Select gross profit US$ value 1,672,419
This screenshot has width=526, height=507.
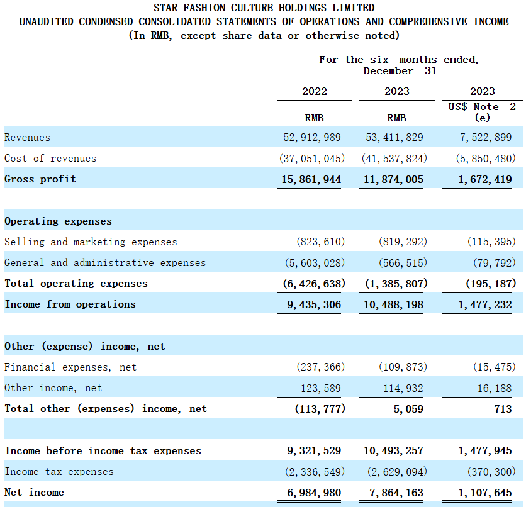click(x=485, y=179)
